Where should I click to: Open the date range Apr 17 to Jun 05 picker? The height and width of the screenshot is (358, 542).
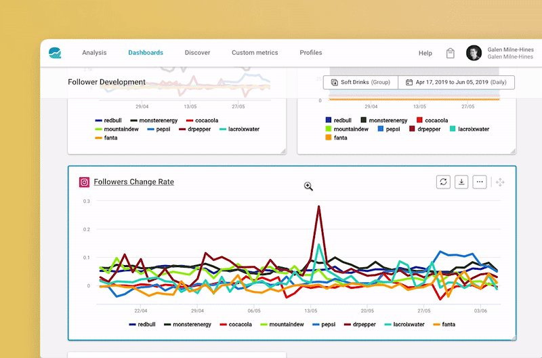pos(456,82)
